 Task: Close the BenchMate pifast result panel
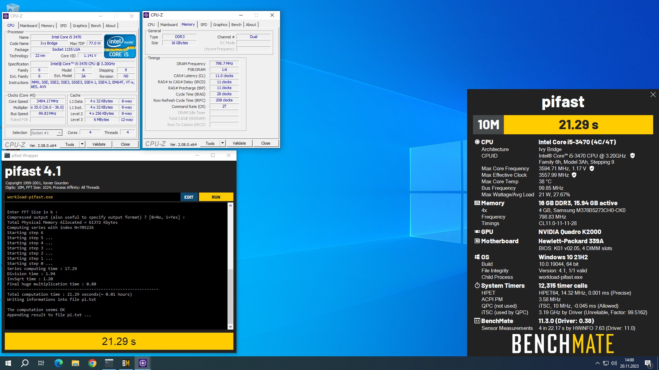point(653,95)
